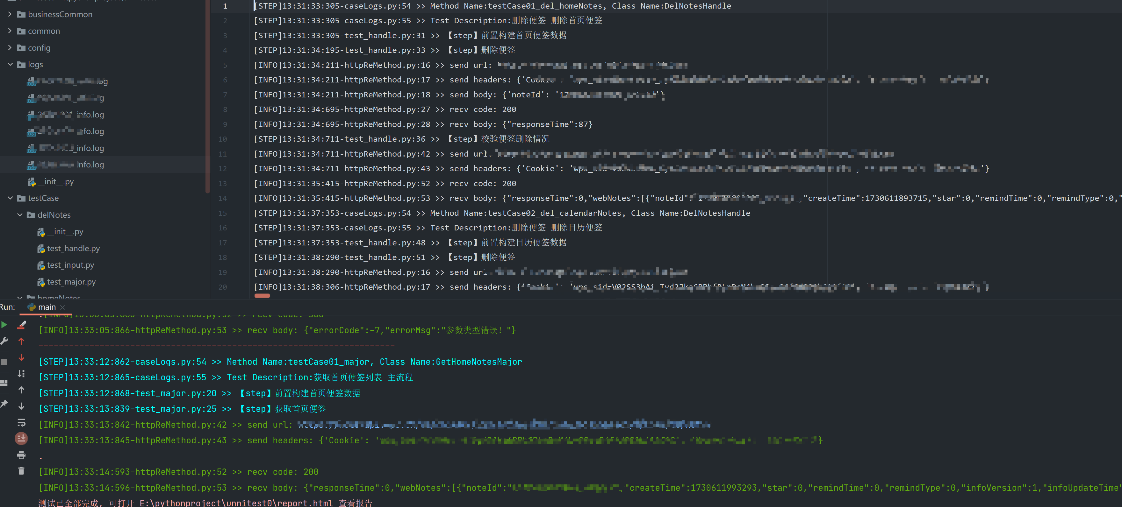Click the test_handle.py Python file icon

click(x=41, y=249)
